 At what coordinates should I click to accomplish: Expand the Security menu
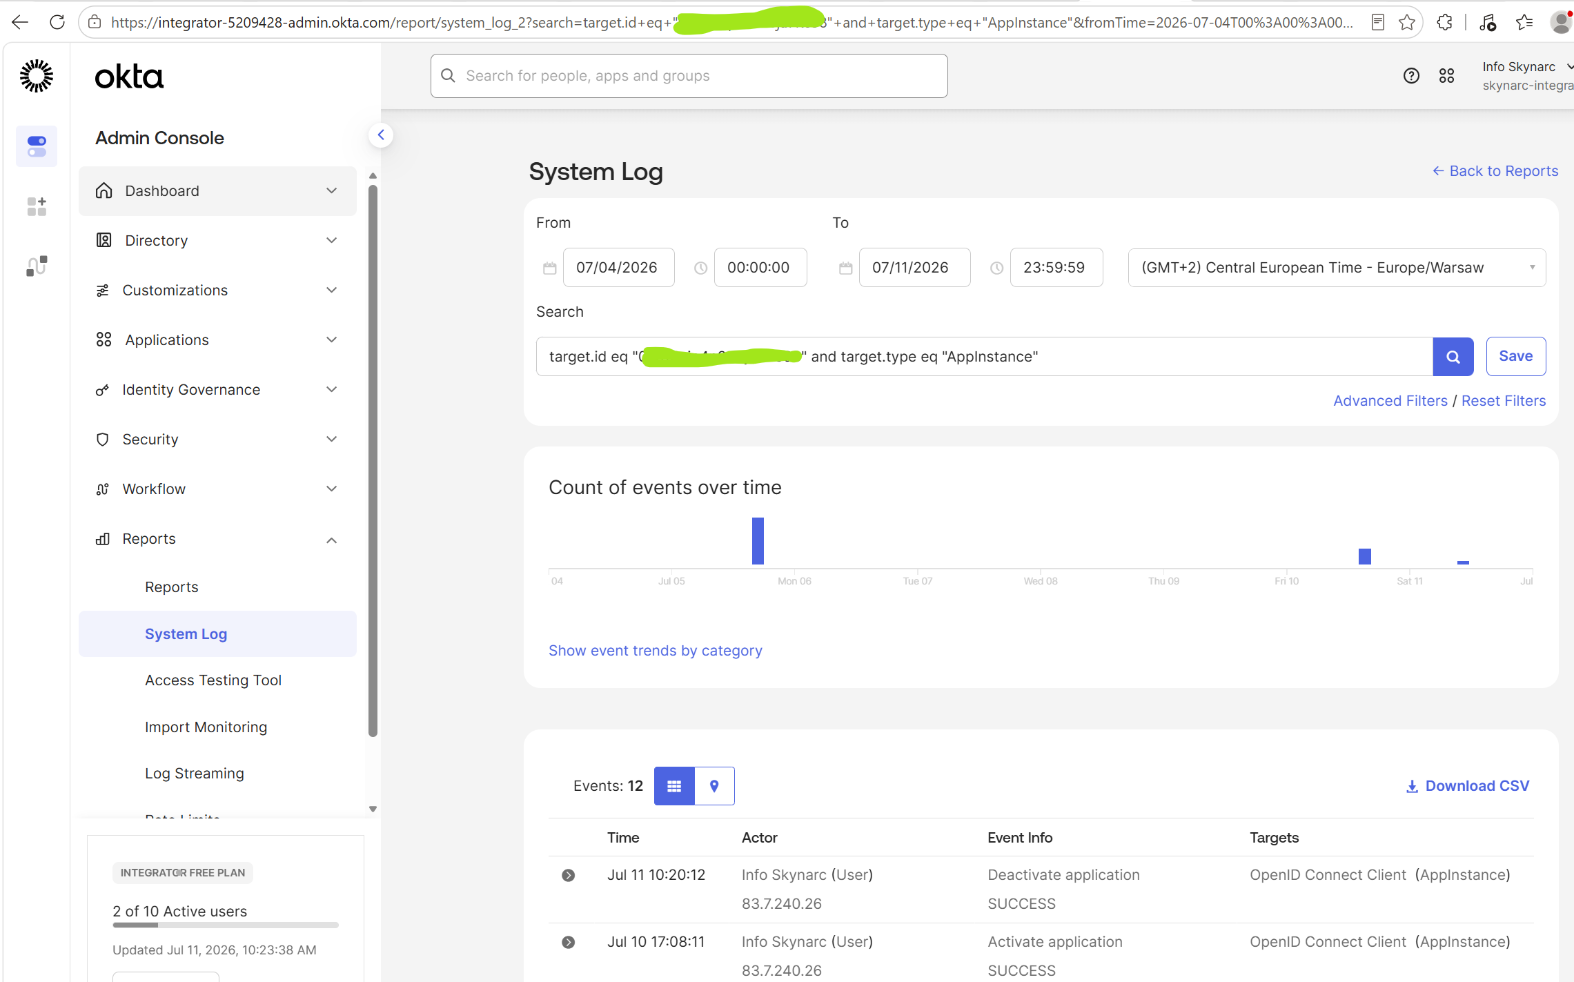coord(217,440)
